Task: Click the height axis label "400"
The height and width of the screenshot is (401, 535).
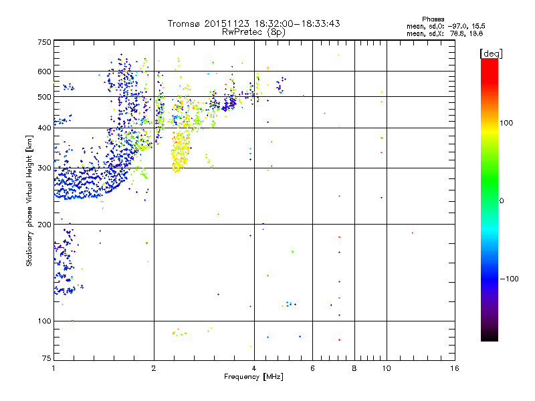Action: coord(44,128)
